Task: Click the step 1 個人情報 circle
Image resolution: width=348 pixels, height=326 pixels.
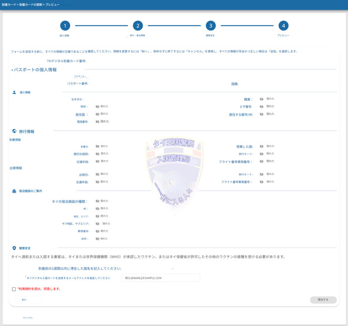Action: tap(65, 26)
